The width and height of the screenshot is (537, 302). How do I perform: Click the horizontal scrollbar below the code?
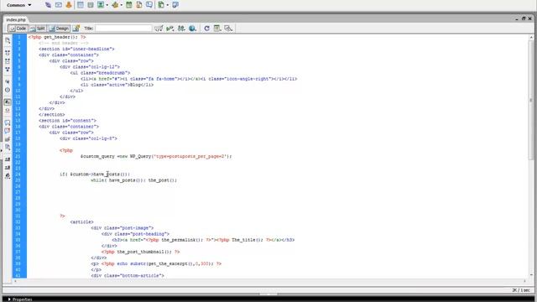269,281
